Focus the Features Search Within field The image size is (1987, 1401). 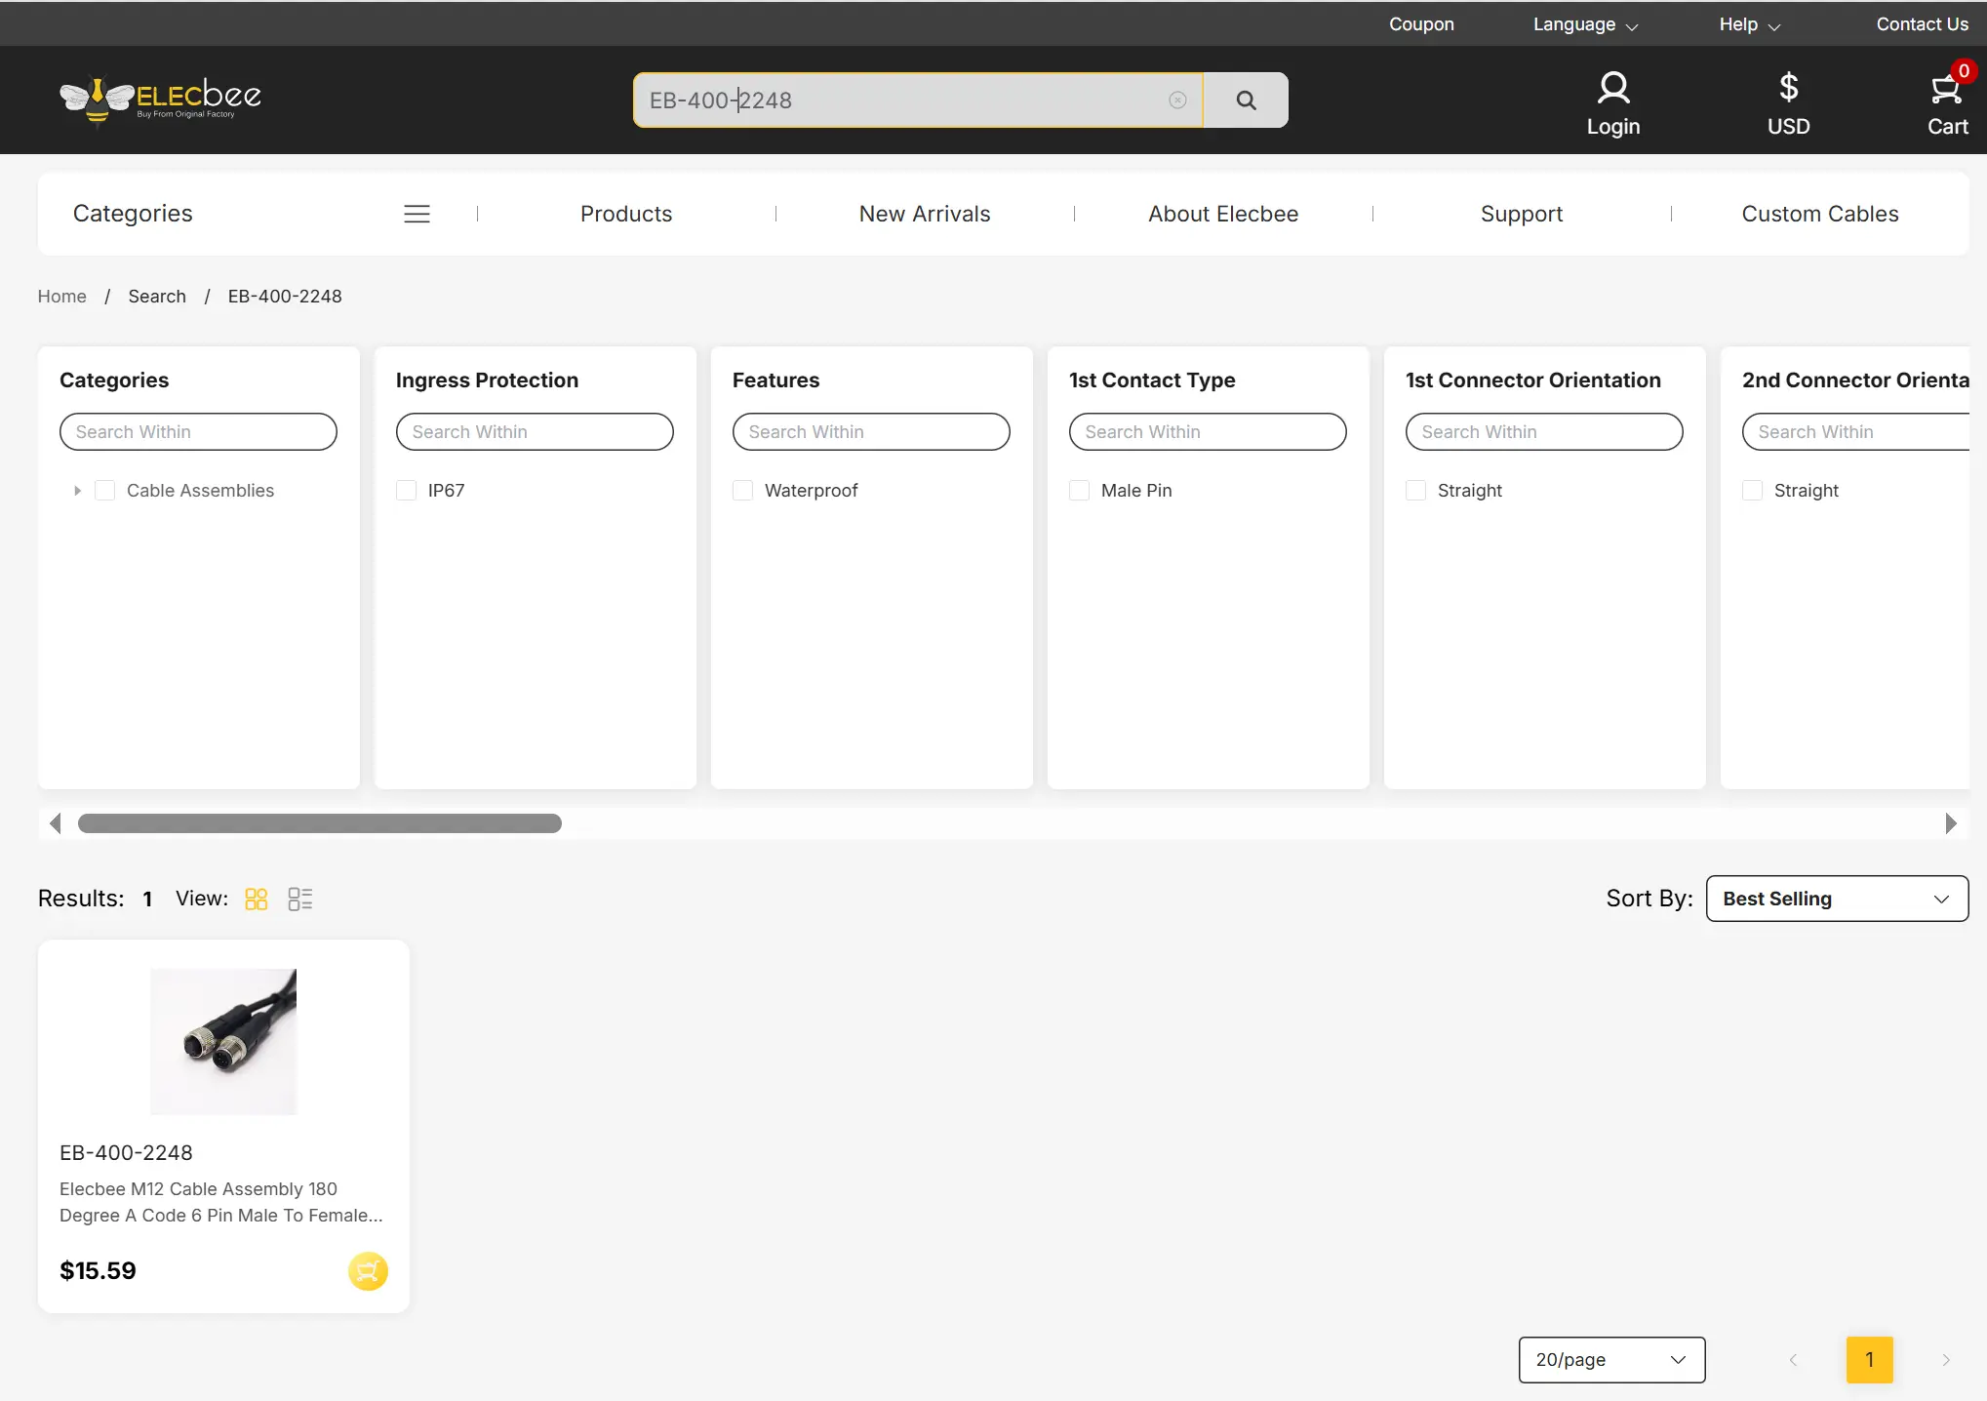point(871,432)
